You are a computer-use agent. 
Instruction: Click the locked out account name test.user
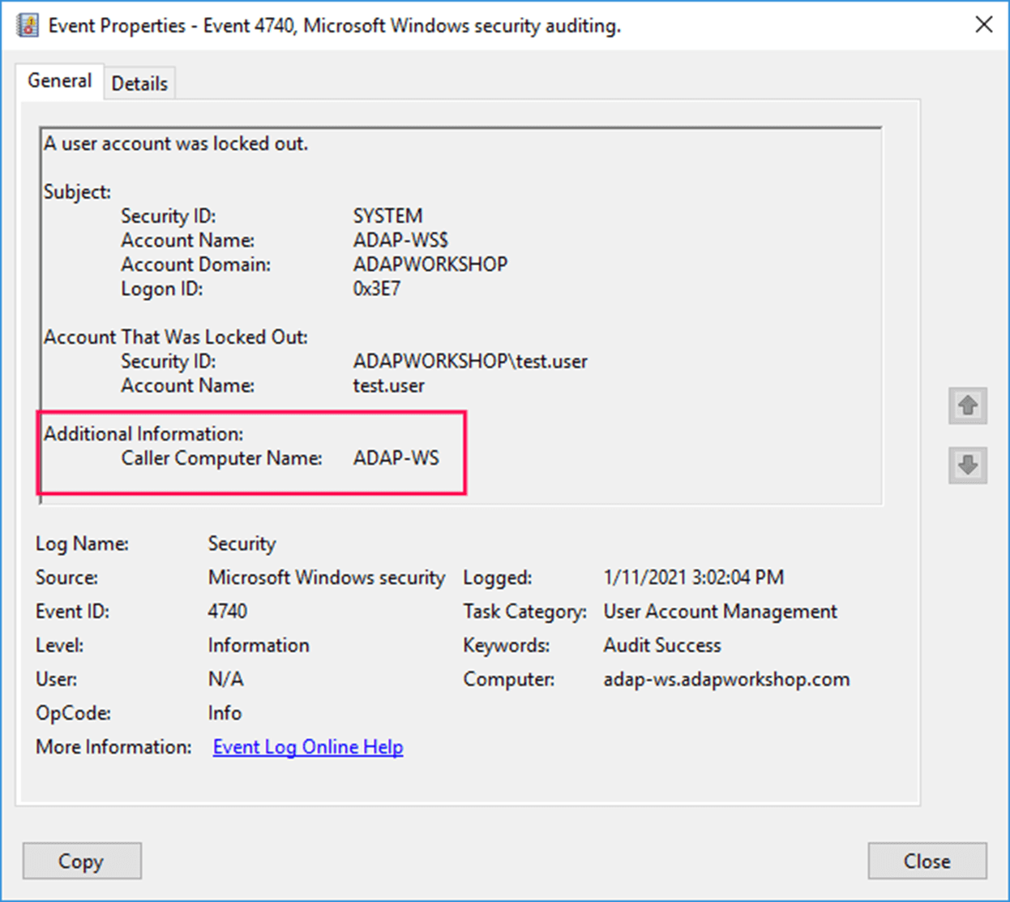(388, 386)
